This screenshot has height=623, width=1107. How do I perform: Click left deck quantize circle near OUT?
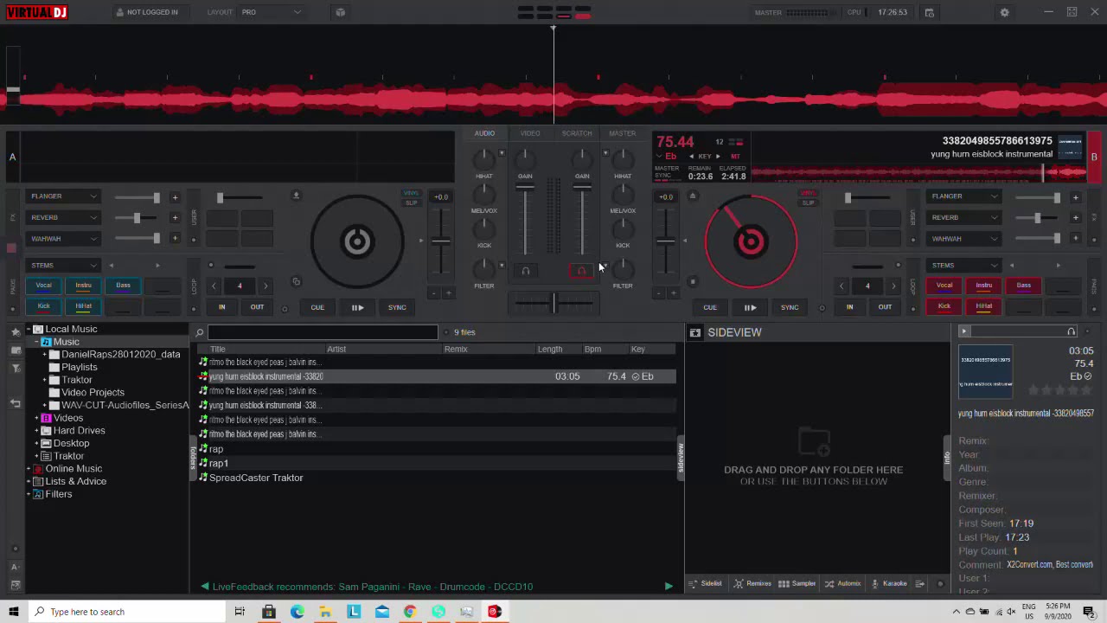[x=285, y=308]
